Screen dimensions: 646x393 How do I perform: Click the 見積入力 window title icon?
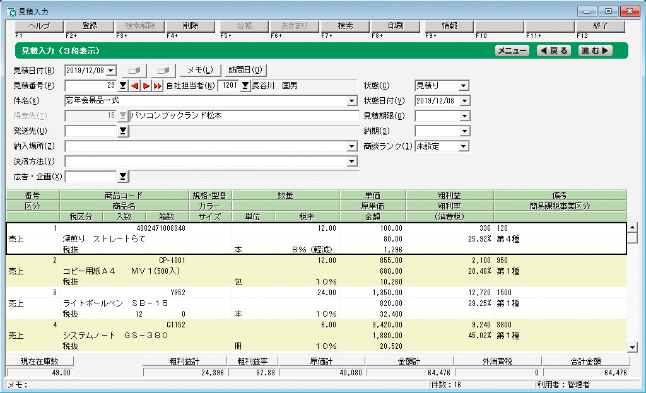pos(11,11)
